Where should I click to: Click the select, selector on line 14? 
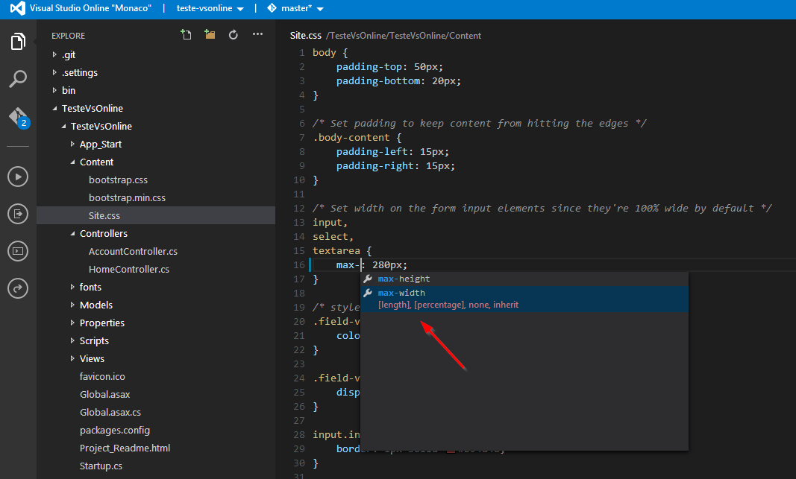[333, 237]
